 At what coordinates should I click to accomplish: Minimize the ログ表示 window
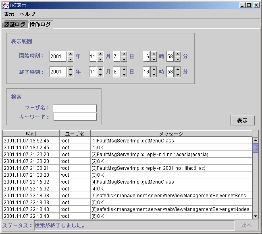242,5
